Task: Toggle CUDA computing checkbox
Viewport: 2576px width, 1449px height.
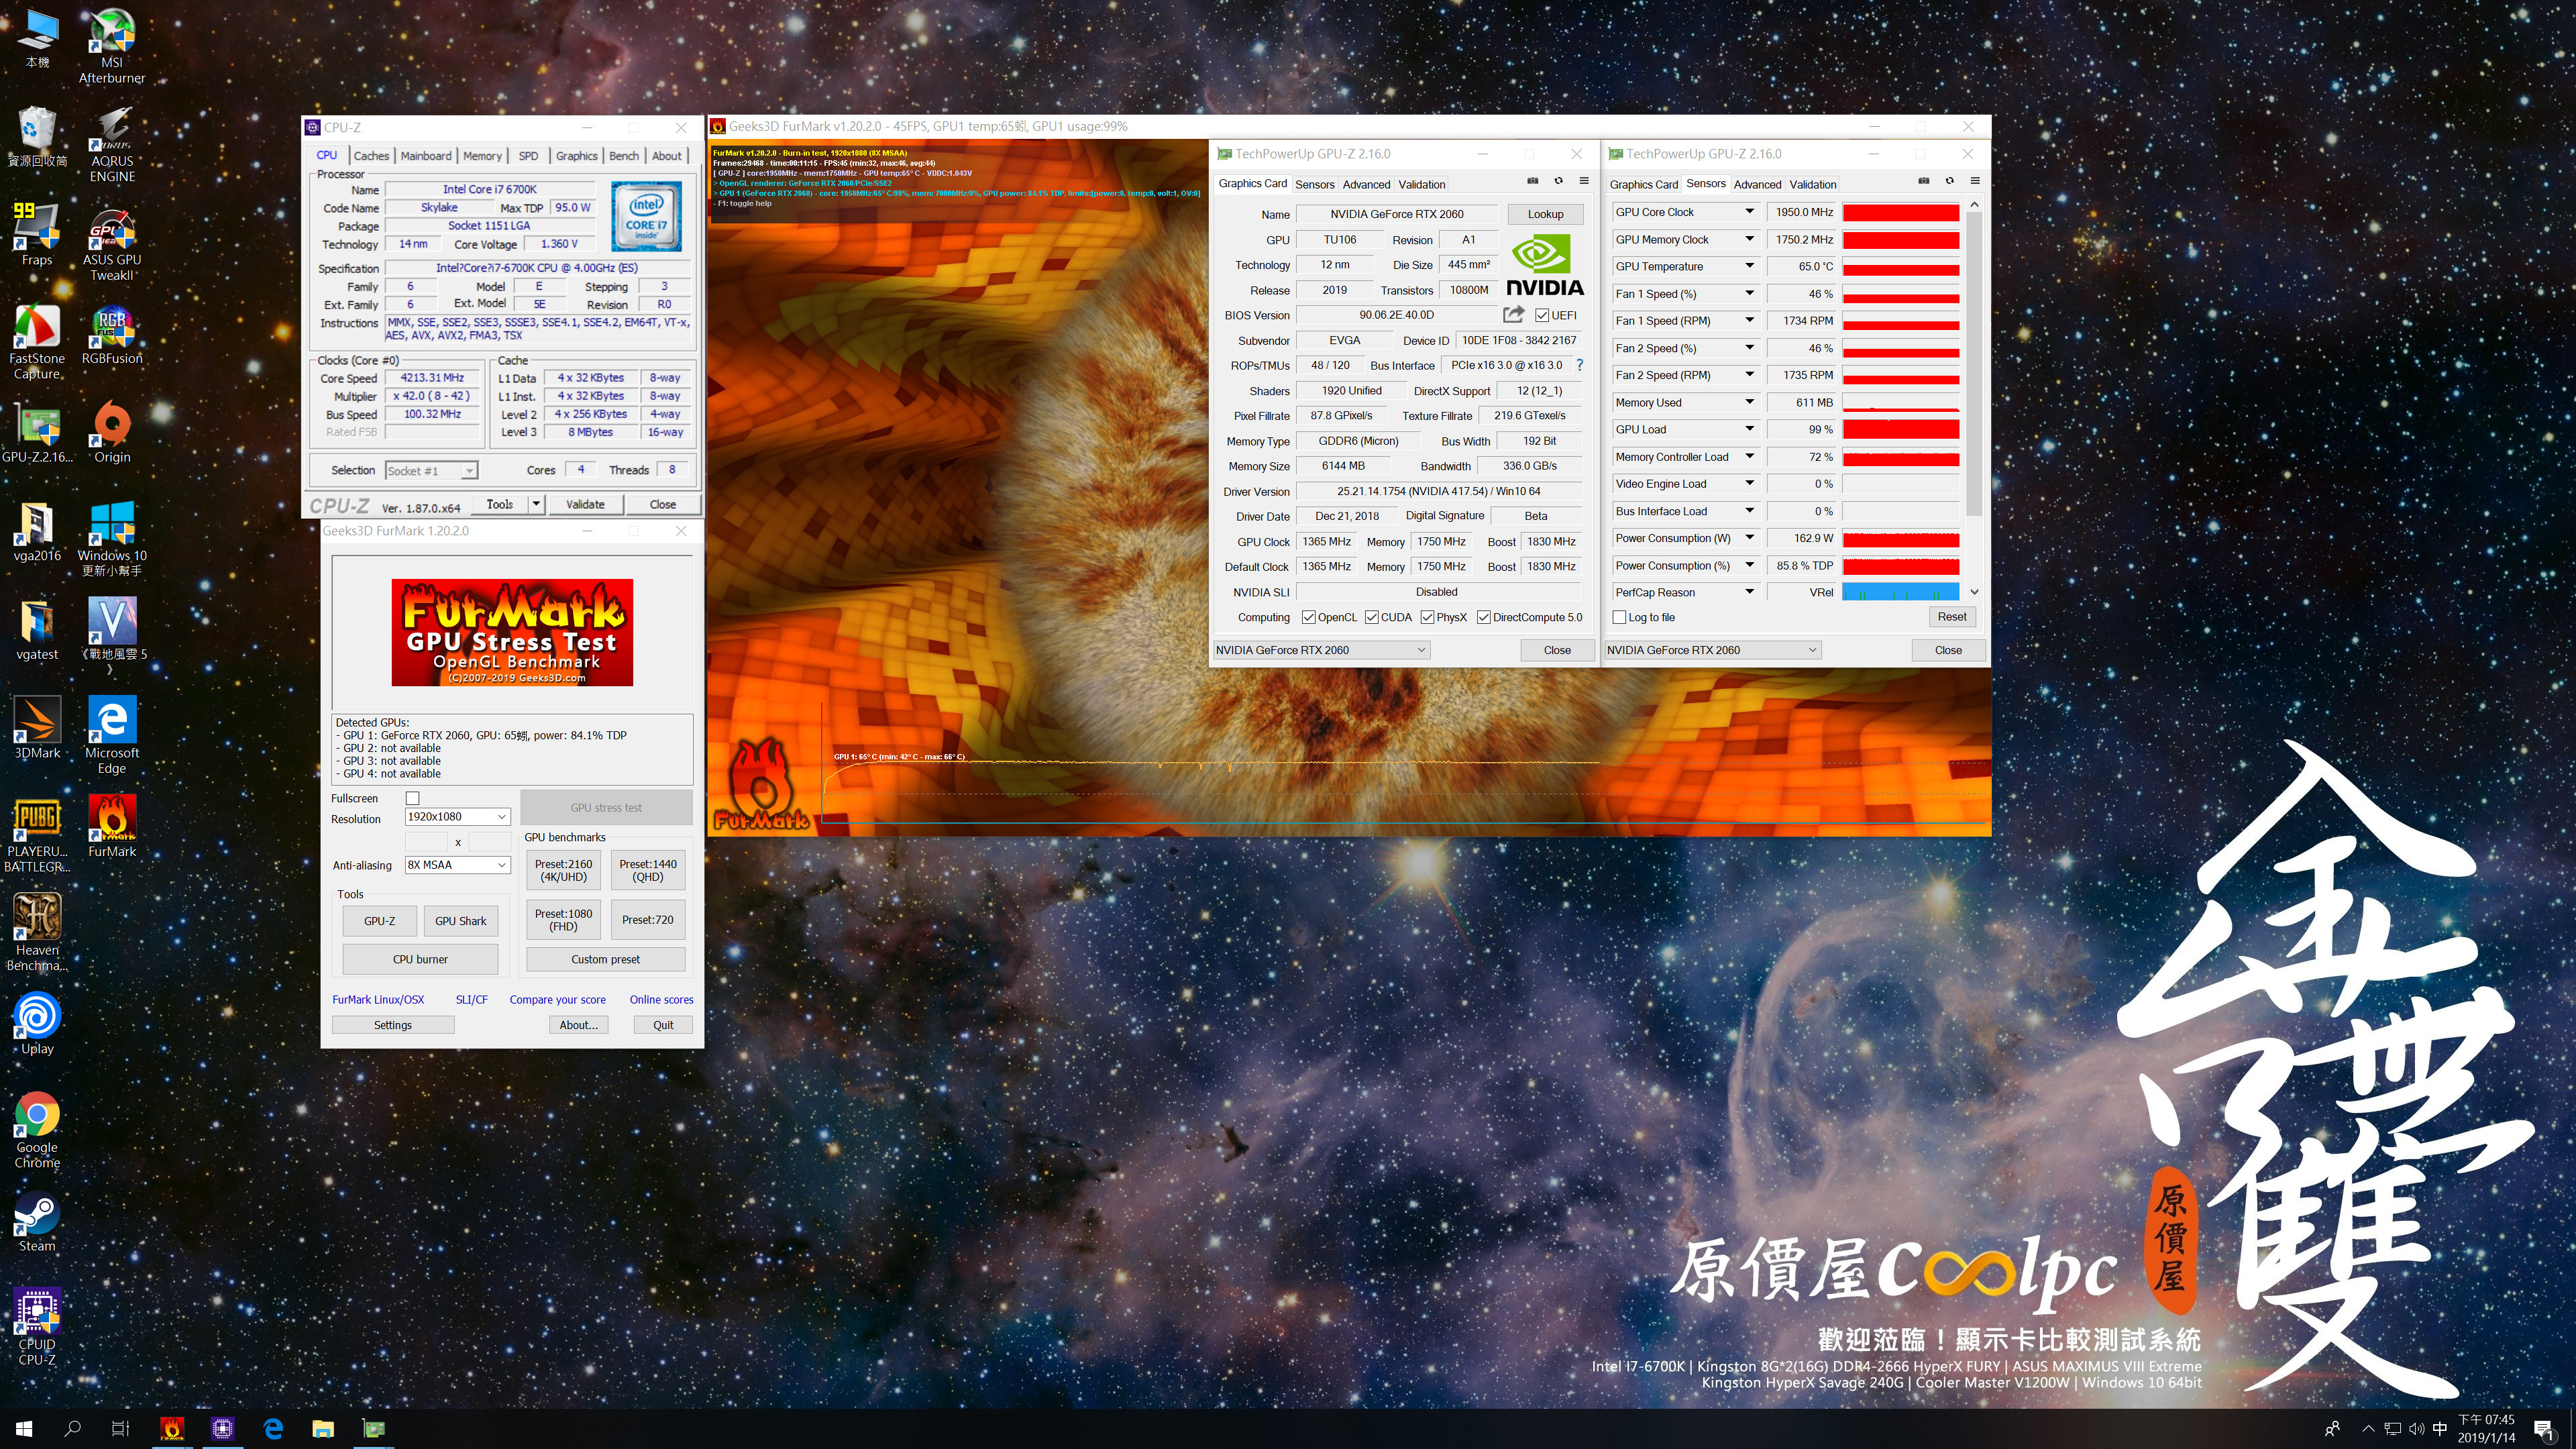Action: click(1371, 617)
